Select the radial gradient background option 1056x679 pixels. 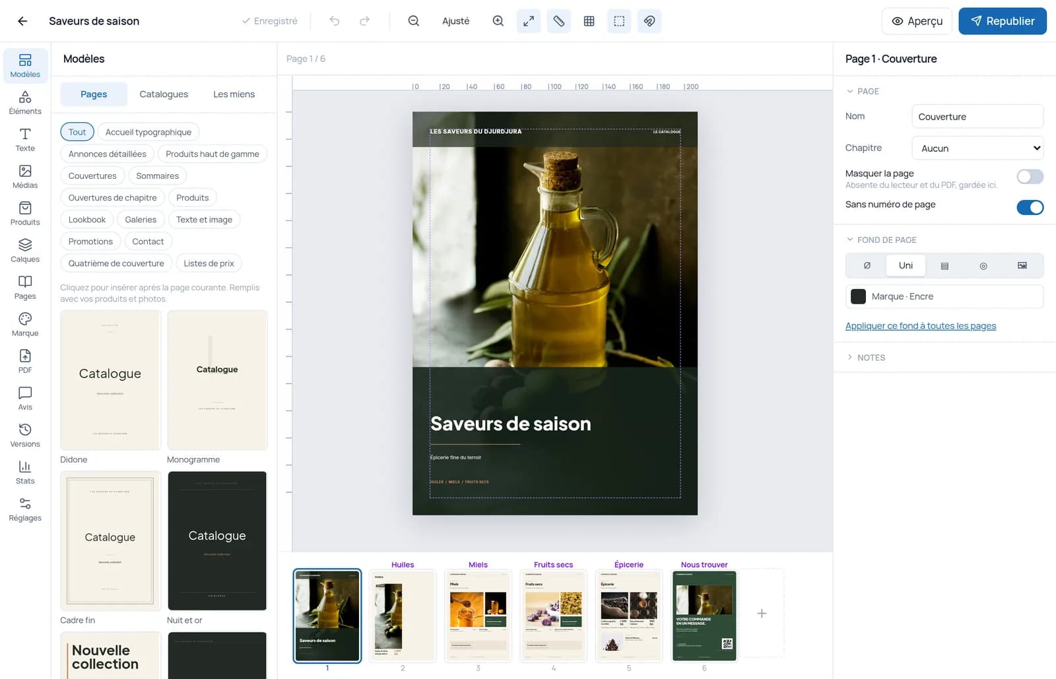click(983, 265)
